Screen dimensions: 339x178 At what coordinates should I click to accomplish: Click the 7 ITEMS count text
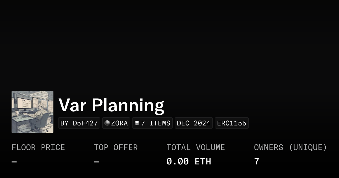click(156, 123)
